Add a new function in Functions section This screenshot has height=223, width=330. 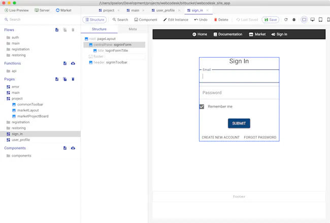(65, 63)
